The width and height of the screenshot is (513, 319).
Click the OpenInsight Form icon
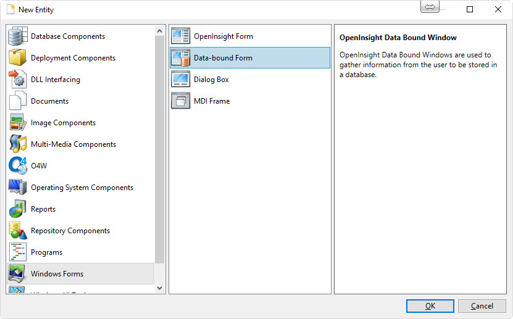click(181, 36)
